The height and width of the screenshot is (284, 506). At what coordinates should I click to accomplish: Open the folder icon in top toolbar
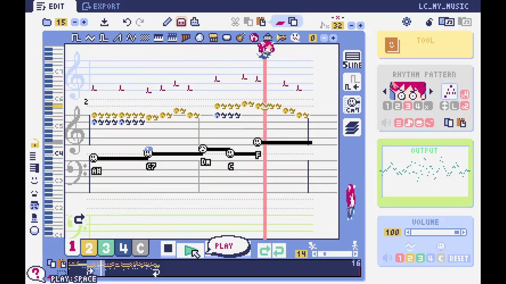click(47, 22)
